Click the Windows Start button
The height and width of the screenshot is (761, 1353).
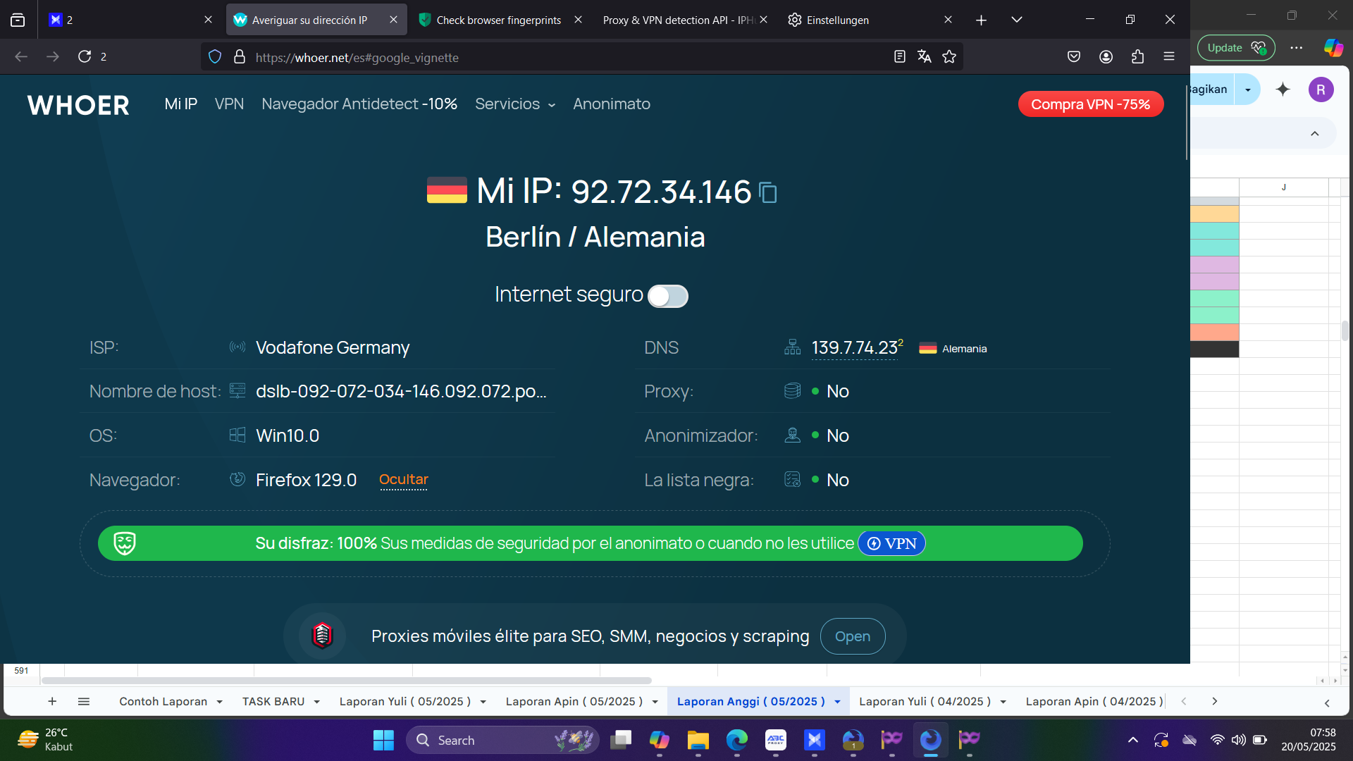tap(383, 740)
